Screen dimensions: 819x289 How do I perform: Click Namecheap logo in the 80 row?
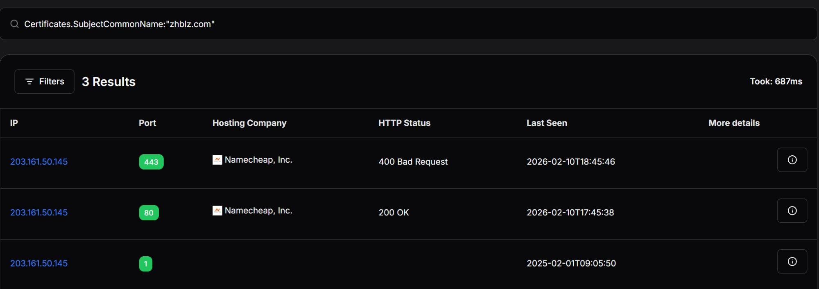(217, 211)
